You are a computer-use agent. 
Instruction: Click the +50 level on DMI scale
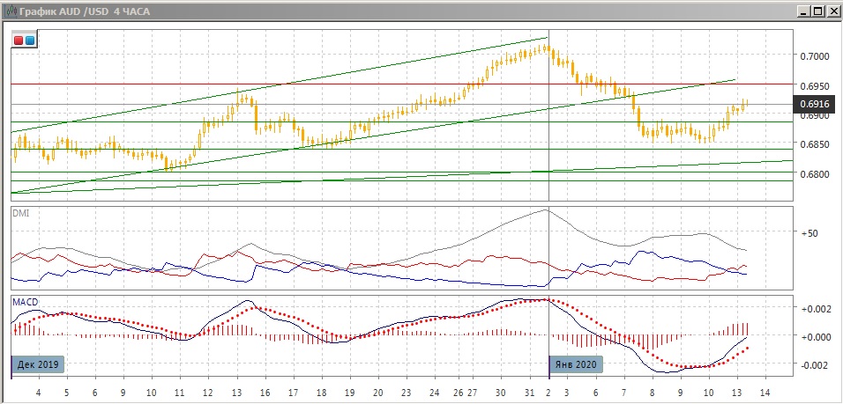coord(810,234)
